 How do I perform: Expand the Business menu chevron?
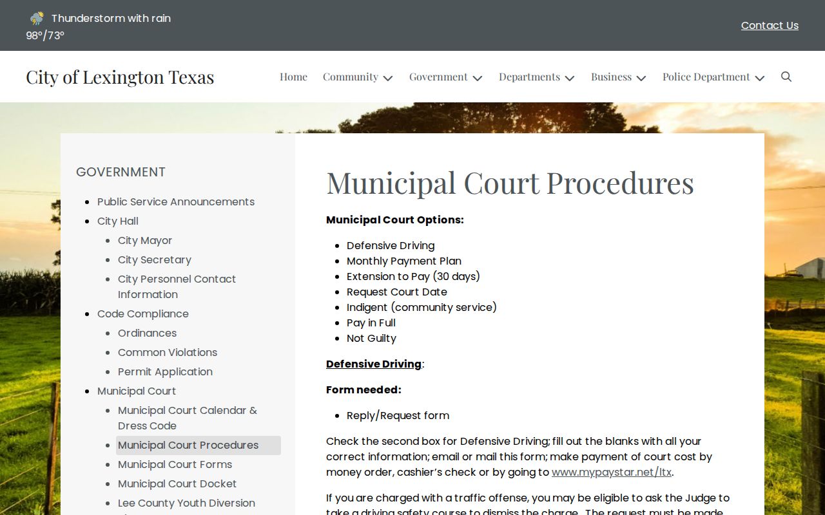pos(641,78)
